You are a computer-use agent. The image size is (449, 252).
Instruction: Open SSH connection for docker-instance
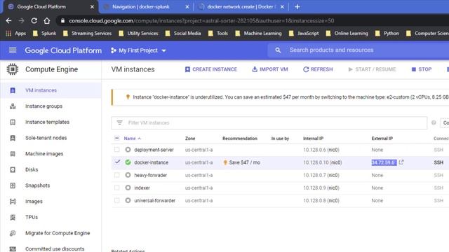(438, 162)
